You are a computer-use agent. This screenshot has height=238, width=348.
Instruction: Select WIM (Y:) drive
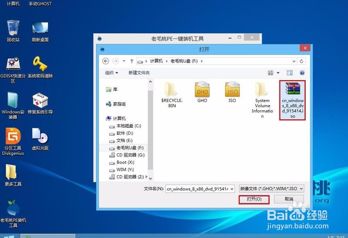tap(121, 170)
